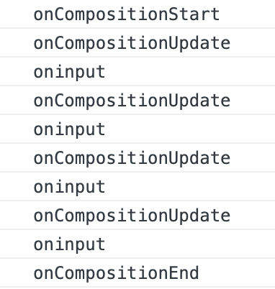Select the first oninput log entry
Viewport: 275px width, 289px height.
coord(69,72)
